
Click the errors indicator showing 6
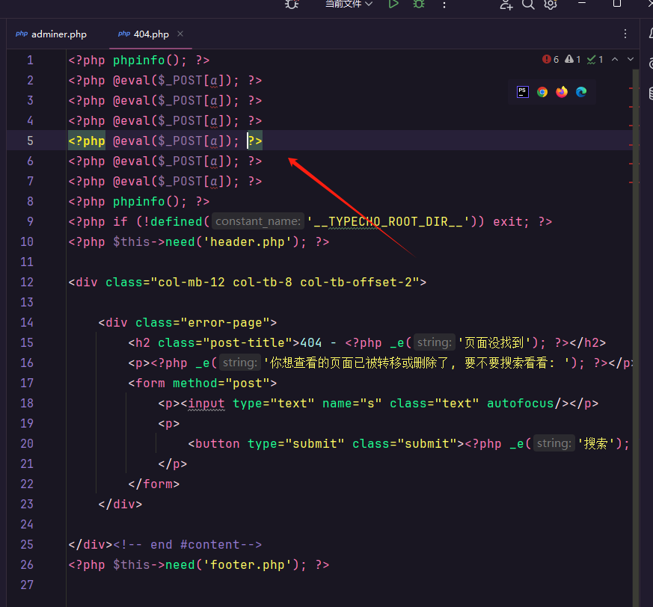pyautogui.click(x=551, y=60)
